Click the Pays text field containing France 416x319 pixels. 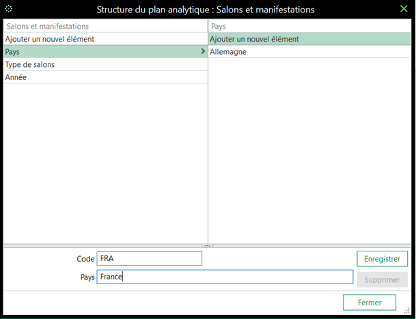225,277
